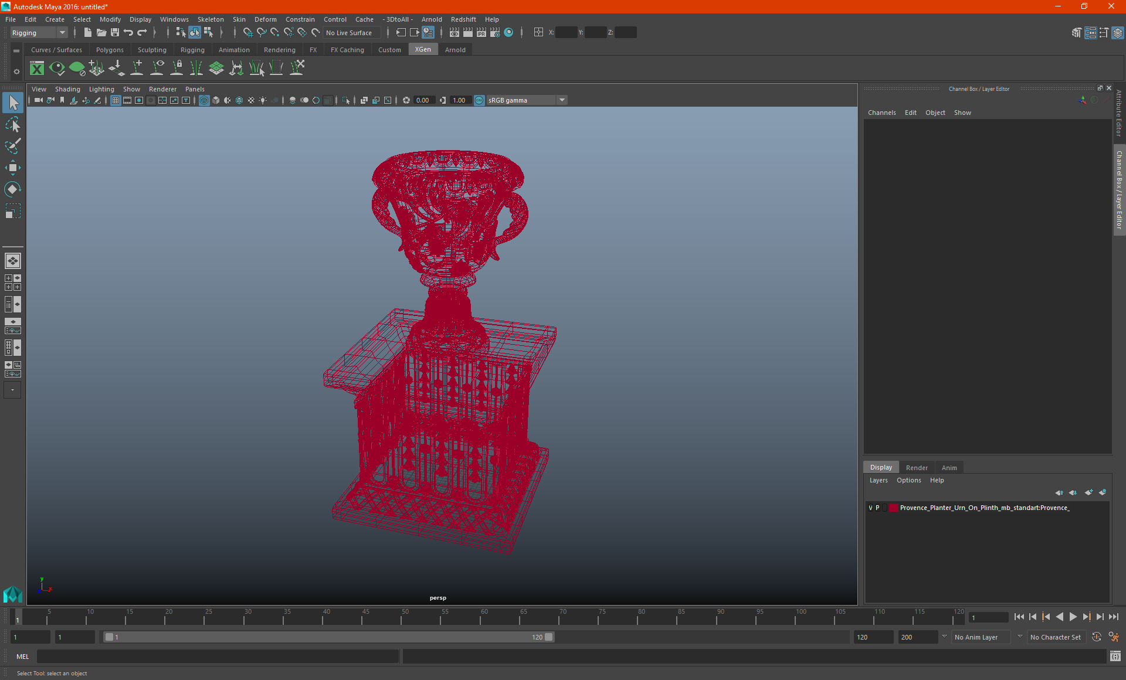Click the XGen green patches shelf icon
This screenshot has height=680, width=1126.
(216, 69)
